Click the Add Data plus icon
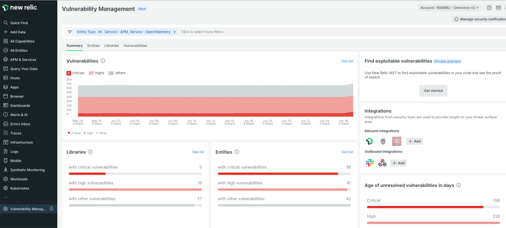The image size is (506, 228). [6, 32]
